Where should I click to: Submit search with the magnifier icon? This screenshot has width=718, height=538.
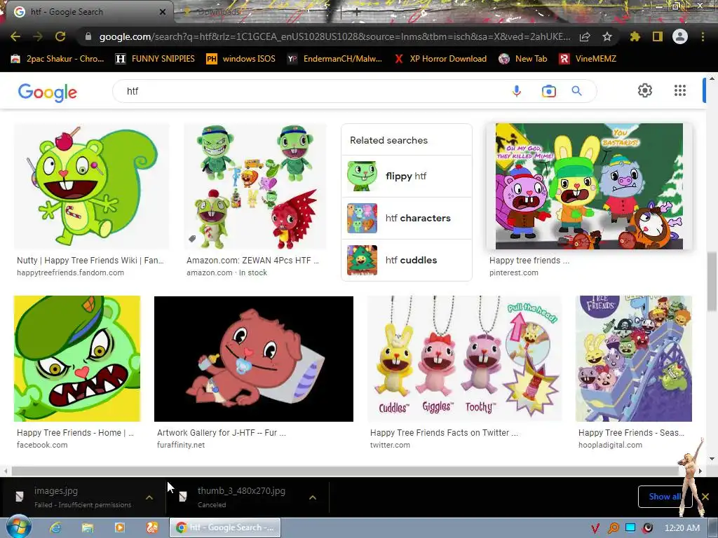[576, 91]
